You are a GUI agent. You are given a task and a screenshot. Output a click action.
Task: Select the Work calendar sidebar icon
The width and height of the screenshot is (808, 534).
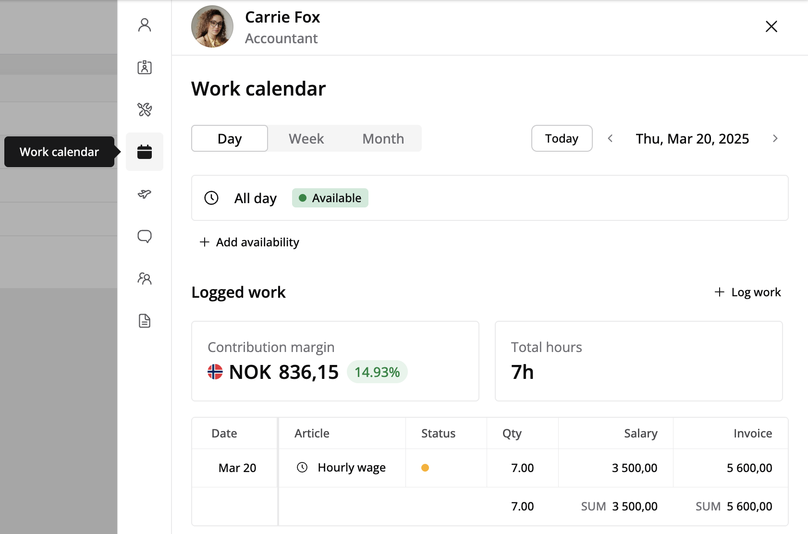click(145, 152)
